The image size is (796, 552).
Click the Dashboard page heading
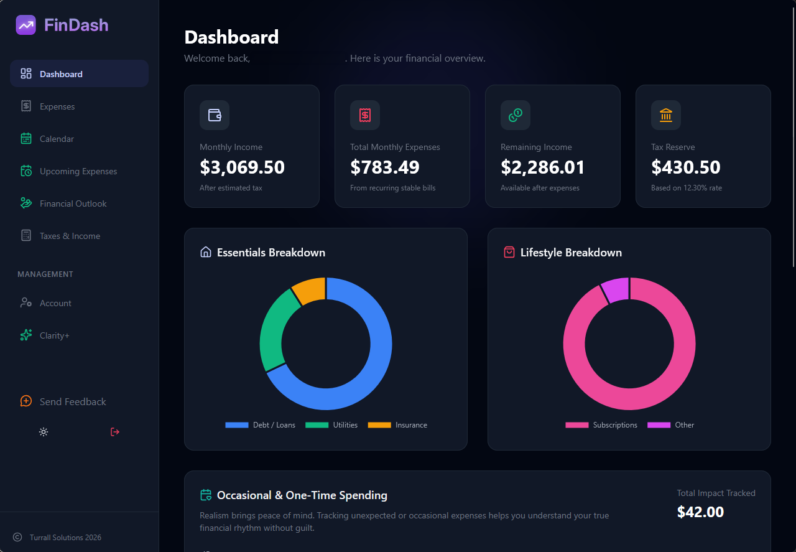(x=231, y=37)
